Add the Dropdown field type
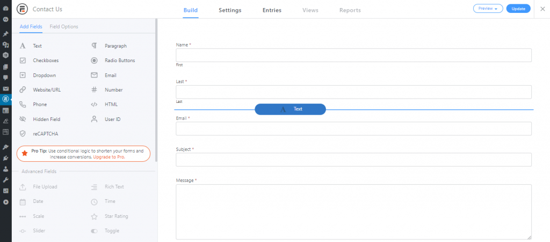 tap(38, 75)
